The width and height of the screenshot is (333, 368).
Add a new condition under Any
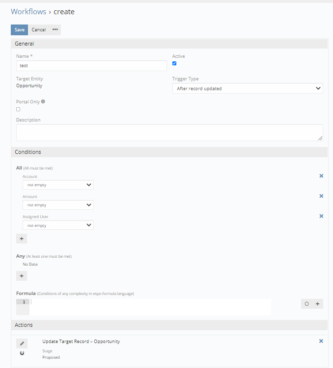[x=22, y=276]
